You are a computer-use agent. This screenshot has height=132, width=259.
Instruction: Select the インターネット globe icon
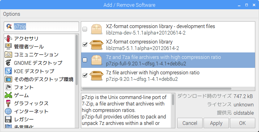8,111
